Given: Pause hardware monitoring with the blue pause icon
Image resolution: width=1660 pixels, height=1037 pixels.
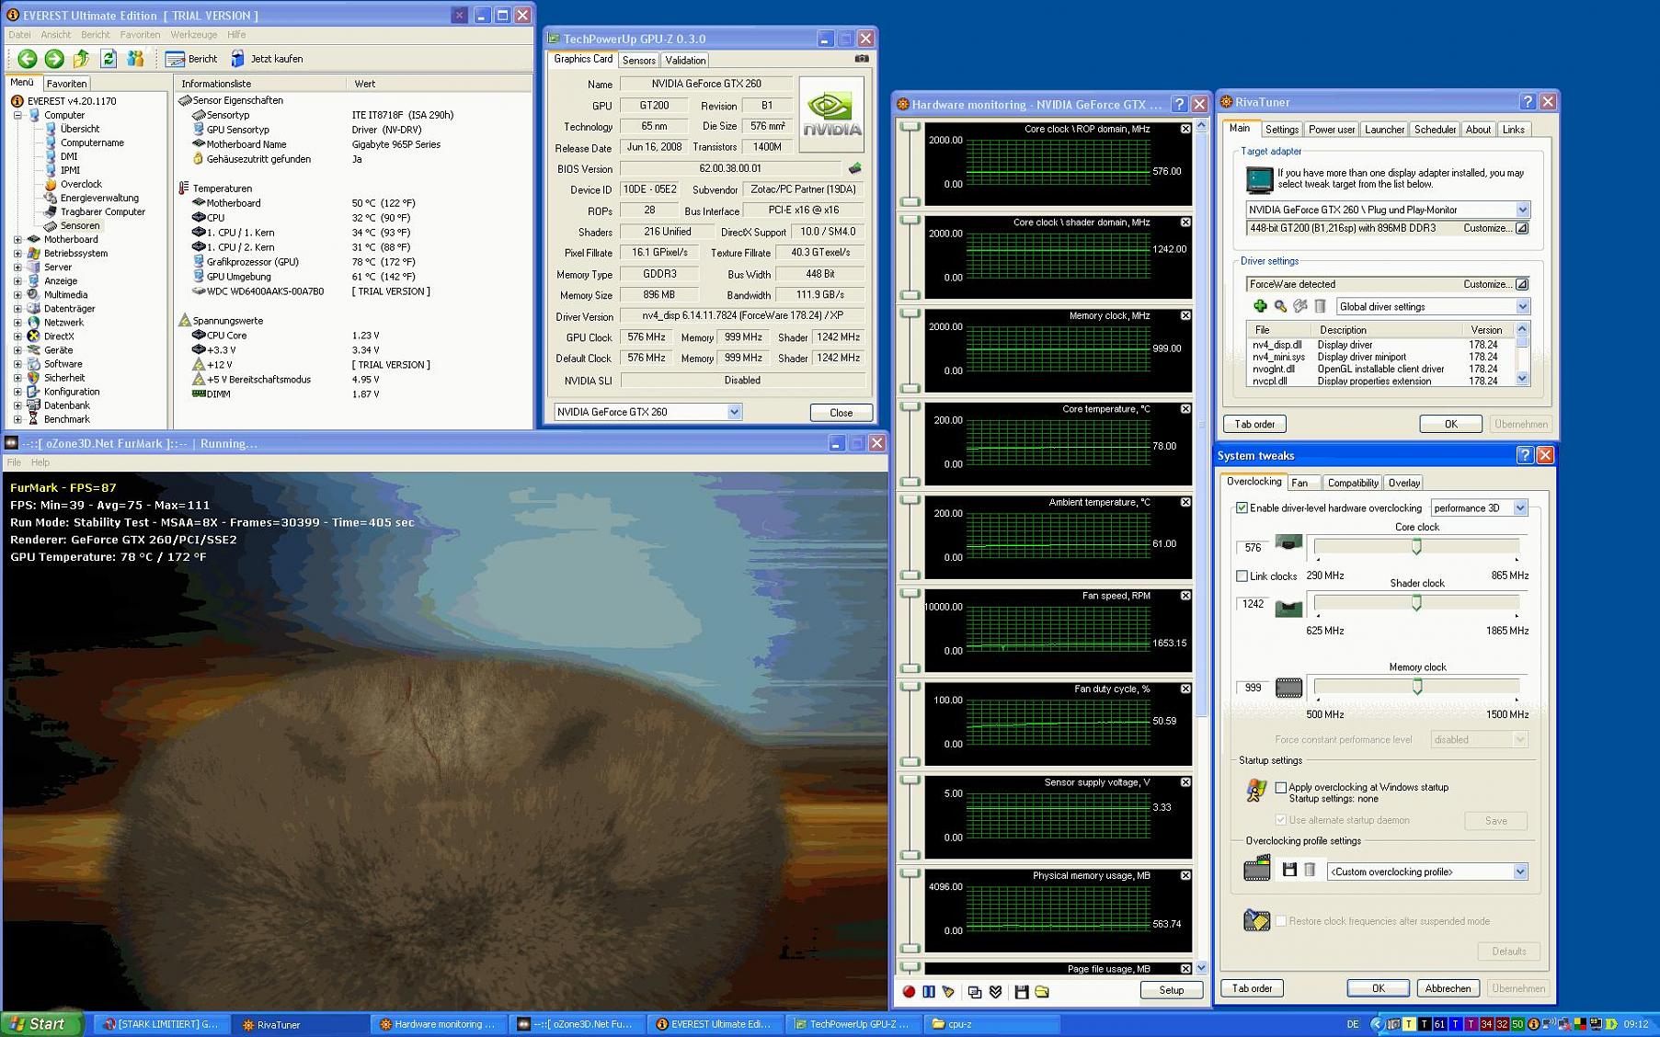Looking at the screenshot, I should 929,991.
